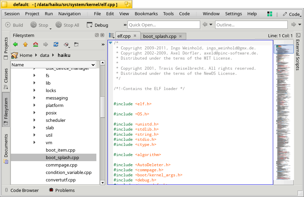Click the Home breadcrumb

tap(26, 55)
